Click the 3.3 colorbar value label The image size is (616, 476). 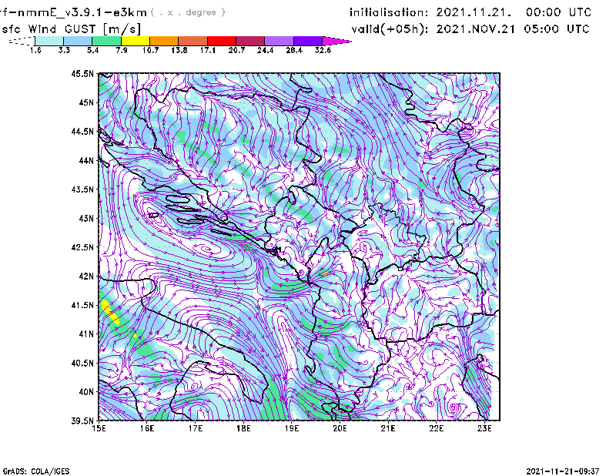[x=64, y=50]
